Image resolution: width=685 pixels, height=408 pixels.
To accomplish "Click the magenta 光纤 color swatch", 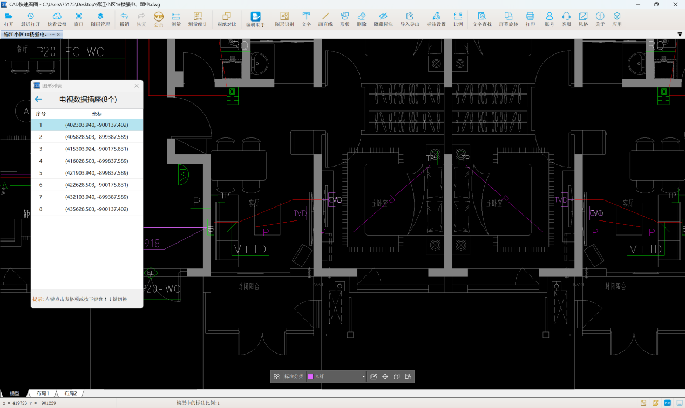I will click(310, 377).
